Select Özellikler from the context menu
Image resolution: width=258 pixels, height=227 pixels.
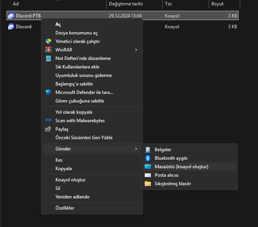click(65, 208)
